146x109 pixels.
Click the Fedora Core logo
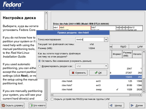click(13, 5)
